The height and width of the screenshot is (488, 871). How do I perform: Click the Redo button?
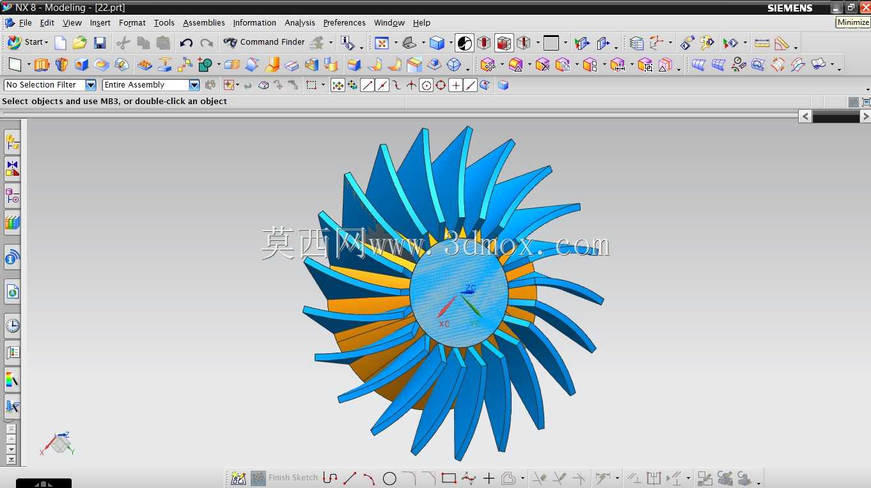pyautogui.click(x=206, y=43)
